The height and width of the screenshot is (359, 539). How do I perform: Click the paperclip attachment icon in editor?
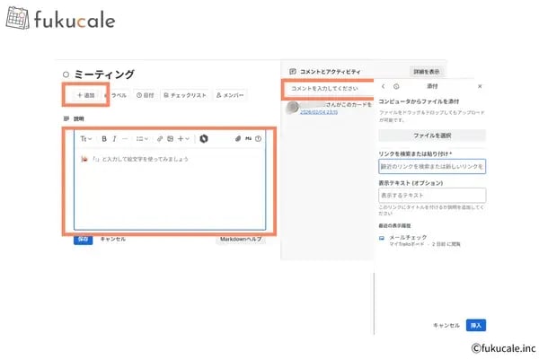tap(239, 139)
